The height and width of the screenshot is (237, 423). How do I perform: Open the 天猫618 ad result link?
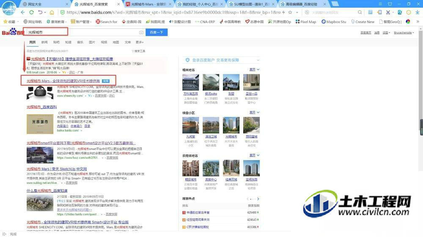(x=72, y=59)
